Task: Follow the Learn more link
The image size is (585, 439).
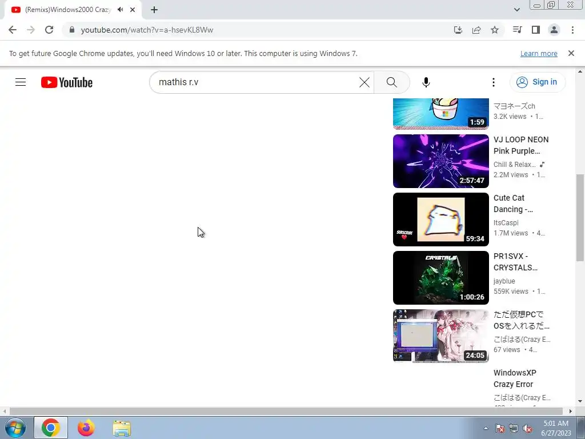Action: tap(539, 53)
